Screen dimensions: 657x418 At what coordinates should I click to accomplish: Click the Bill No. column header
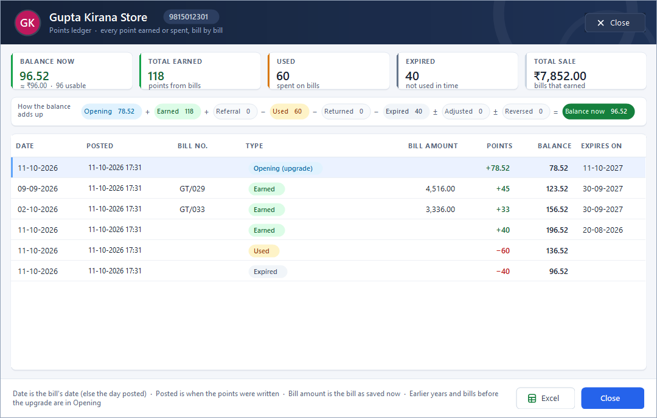[x=192, y=146]
